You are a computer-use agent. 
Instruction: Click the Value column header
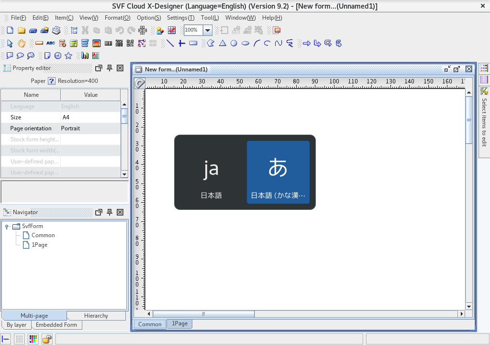90,95
